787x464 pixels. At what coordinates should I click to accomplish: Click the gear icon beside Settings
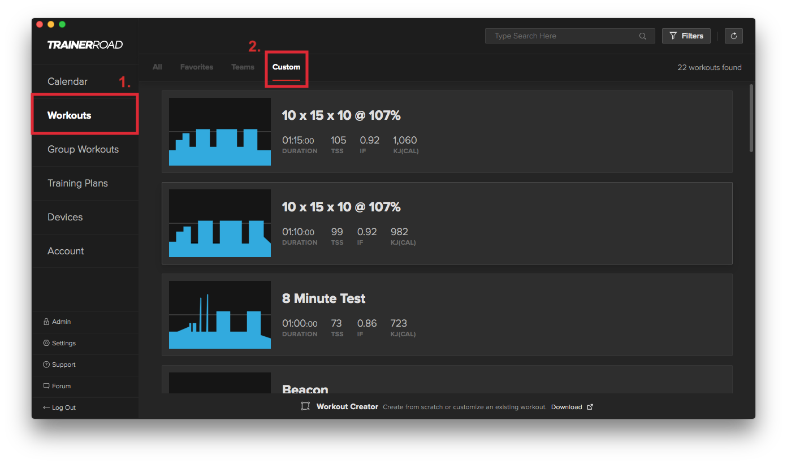46,343
